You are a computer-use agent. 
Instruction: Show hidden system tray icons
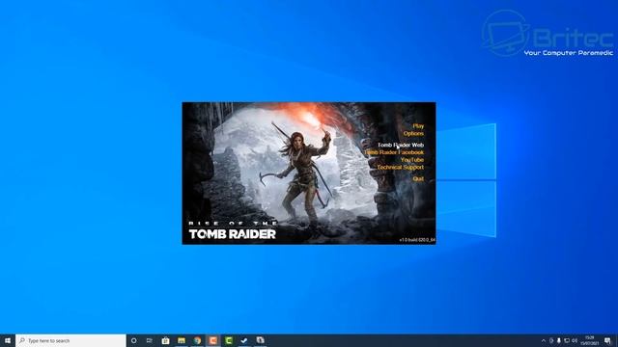[544, 340]
